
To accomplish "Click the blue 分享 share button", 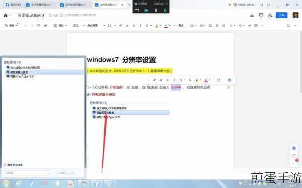I will coord(281,15).
